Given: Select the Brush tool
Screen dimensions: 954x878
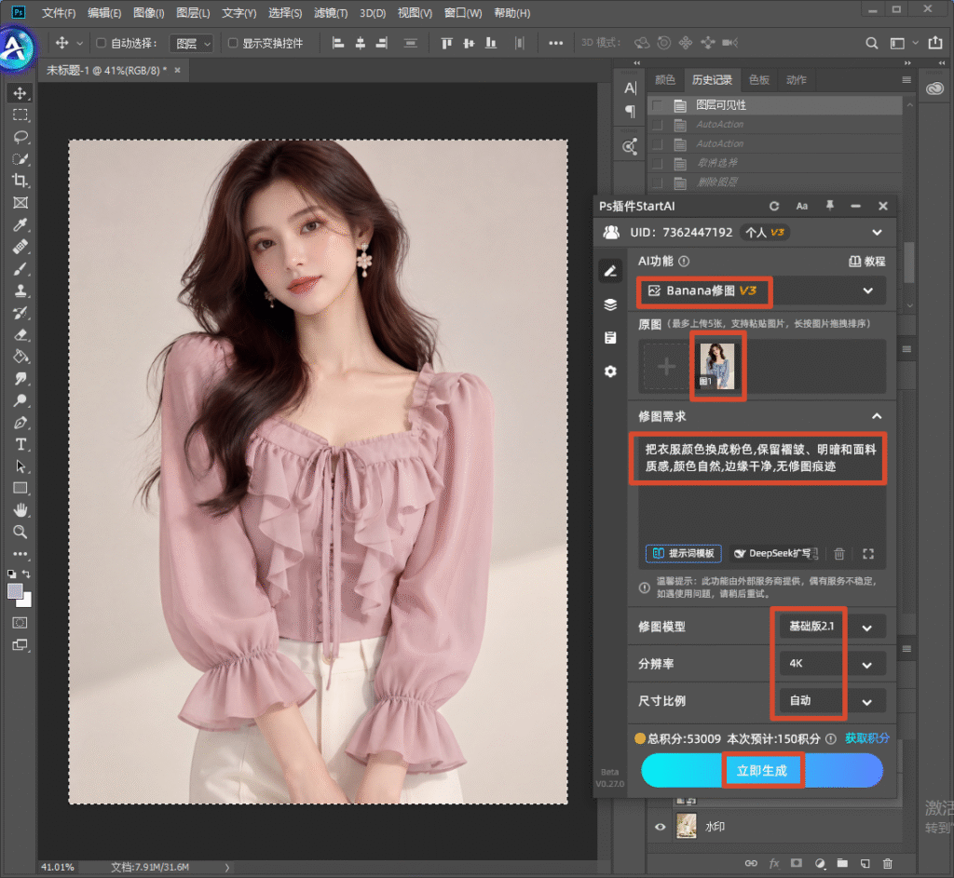Looking at the screenshot, I should click(20, 269).
